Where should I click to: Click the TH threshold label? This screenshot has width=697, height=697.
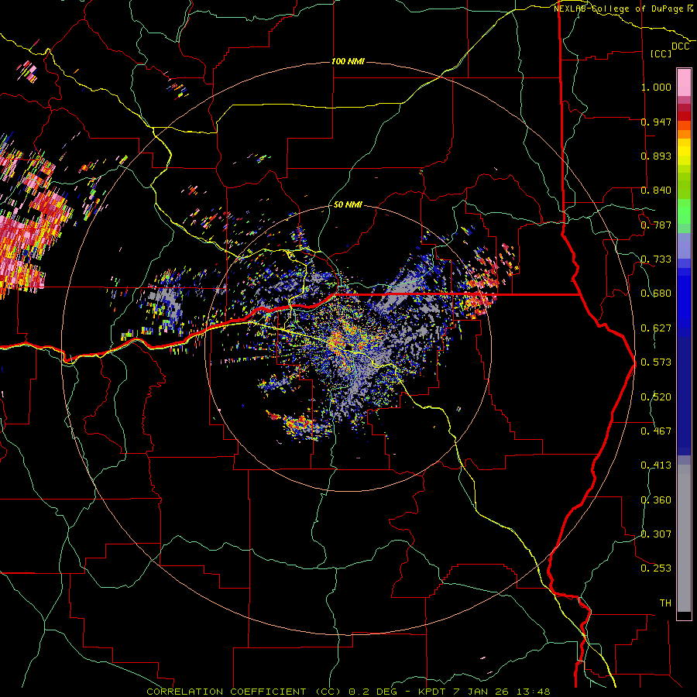[x=665, y=603]
